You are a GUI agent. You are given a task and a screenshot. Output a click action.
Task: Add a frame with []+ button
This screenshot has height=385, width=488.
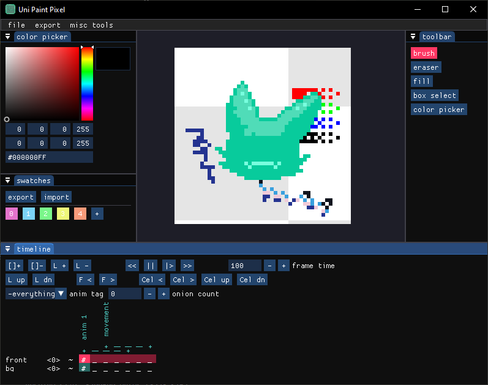tap(14, 266)
